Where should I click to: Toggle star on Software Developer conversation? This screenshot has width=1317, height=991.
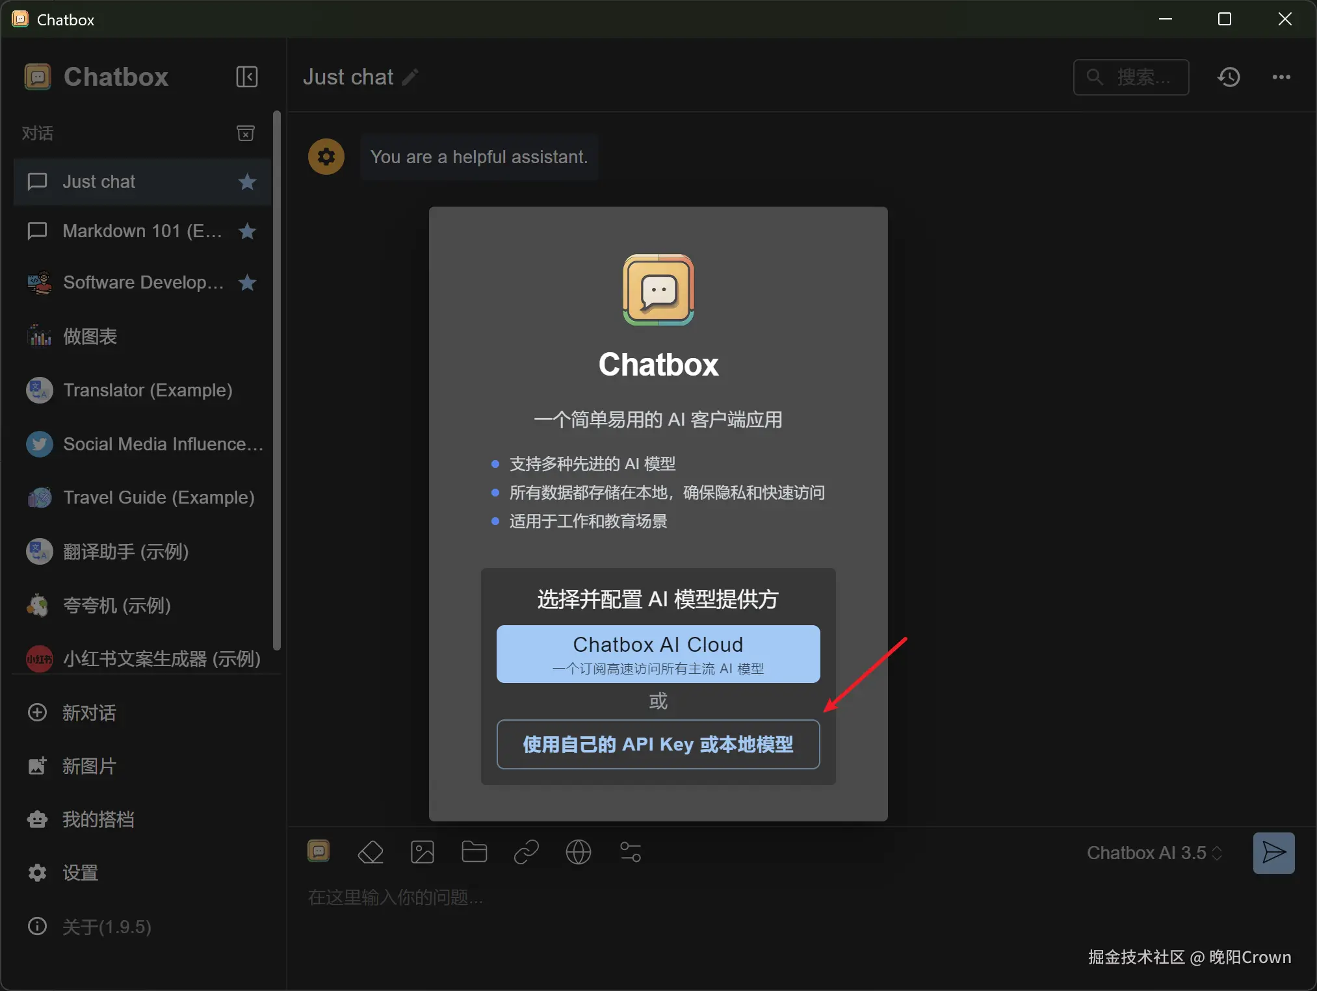(247, 283)
